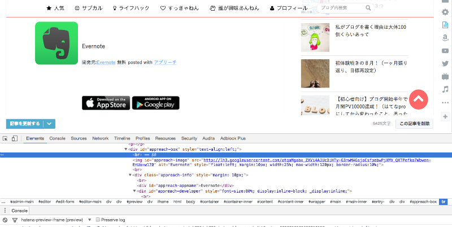Click the 記事を更新する button

[25, 124]
